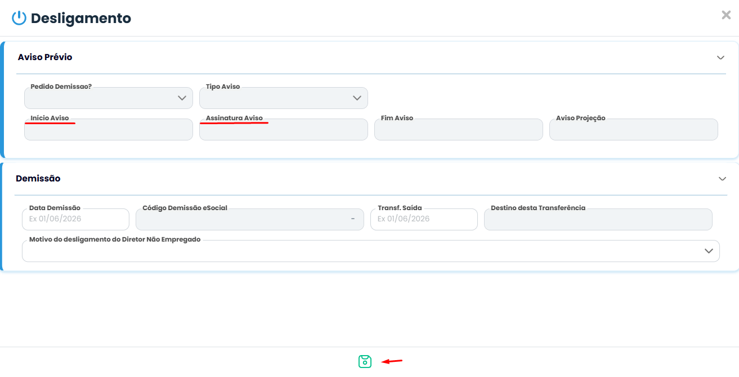Click the Início Aviso field

pos(109,129)
